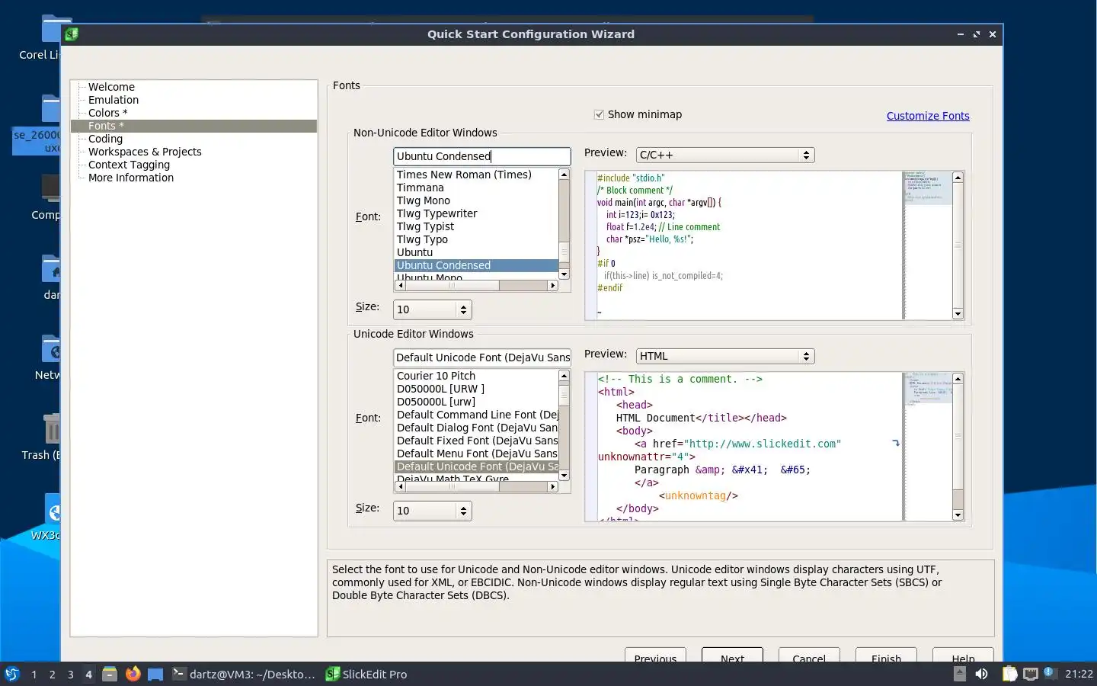Go to the Emulation wizard page

click(114, 100)
